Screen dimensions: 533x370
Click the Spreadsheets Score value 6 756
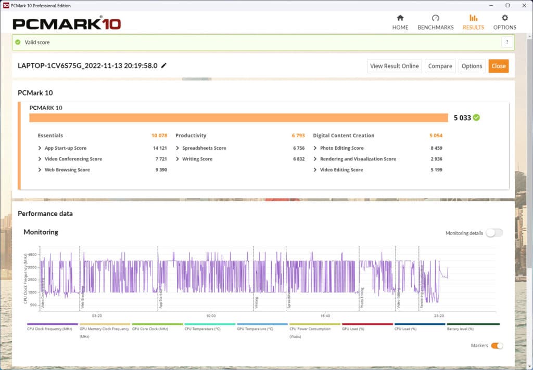click(299, 148)
